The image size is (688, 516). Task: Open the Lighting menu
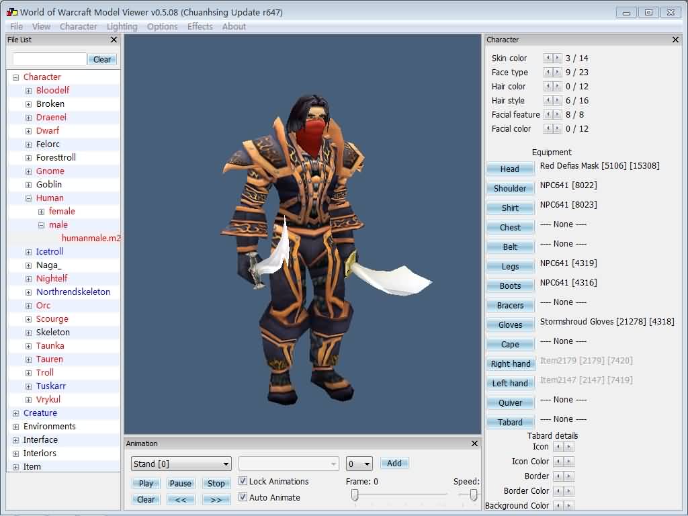(122, 26)
